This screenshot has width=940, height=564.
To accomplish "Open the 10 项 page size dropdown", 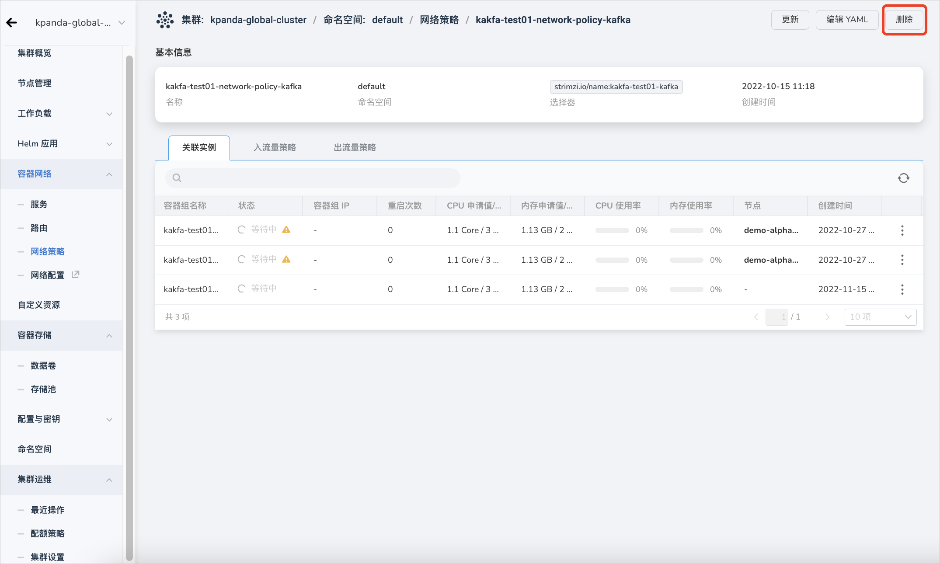I will pyautogui.click(x=881, y=317).
